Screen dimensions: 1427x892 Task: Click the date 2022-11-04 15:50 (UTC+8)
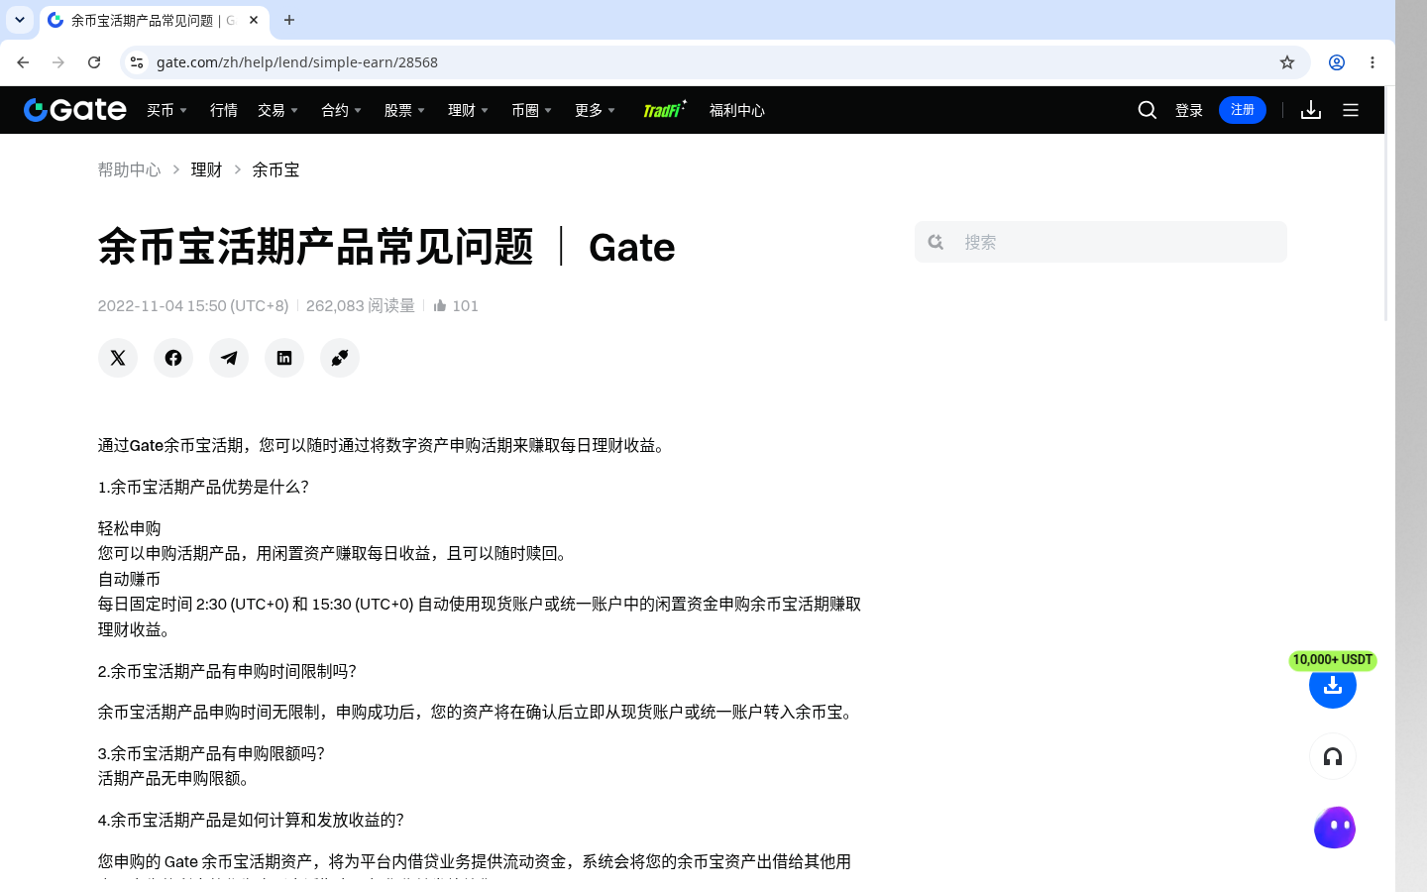pyautogui.click(x=193, y=305)
